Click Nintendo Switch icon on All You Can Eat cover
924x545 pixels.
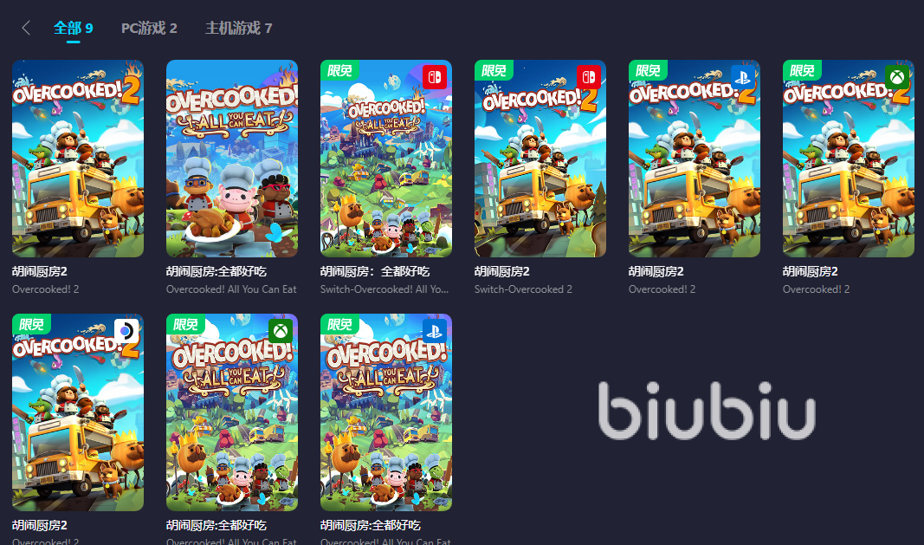coord(435,77)
